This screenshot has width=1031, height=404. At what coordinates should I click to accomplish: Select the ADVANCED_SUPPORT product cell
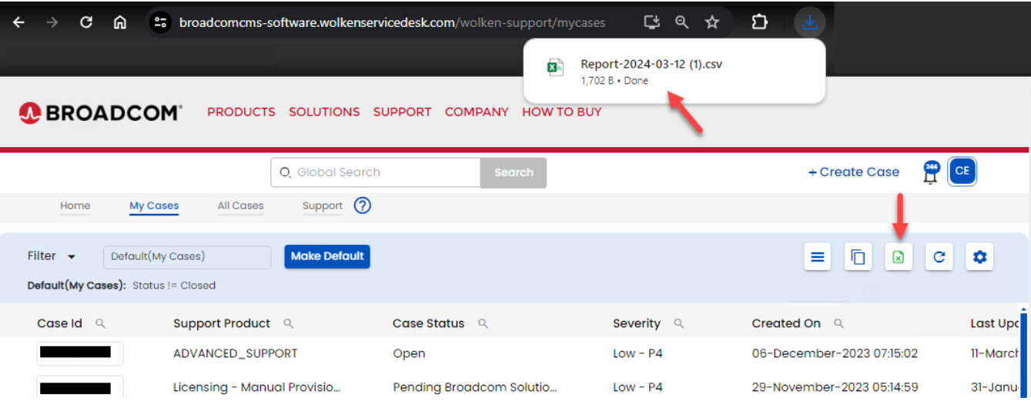pyautogui.click(x=236, y=354)
